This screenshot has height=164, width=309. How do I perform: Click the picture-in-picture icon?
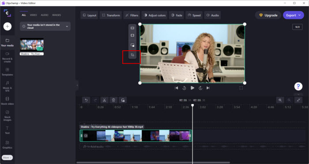132,45
